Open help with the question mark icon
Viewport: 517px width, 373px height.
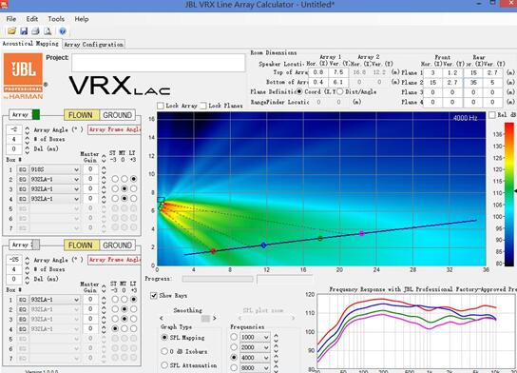(x=63, y=31)
